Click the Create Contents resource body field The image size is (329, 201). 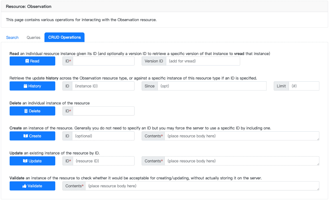[242, 136]
